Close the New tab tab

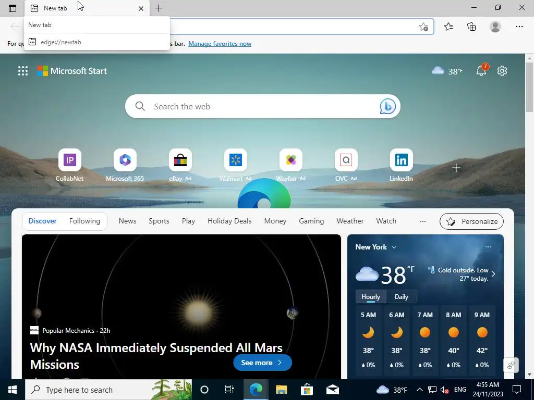tap(141, 8)
